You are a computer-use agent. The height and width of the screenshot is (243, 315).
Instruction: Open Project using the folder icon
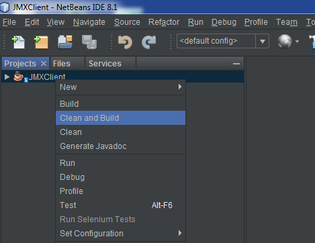click(65, 42)
